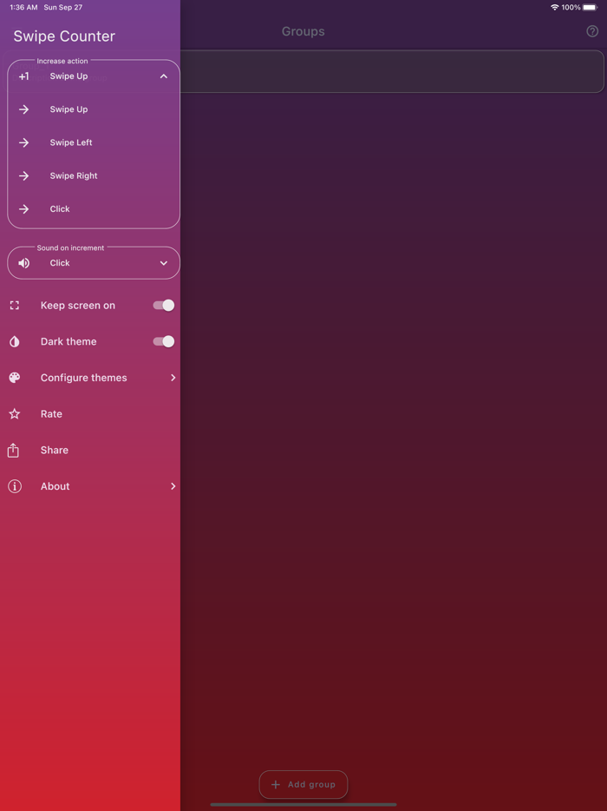Choose Swipe Left increase action
The width and height of the screenshot is (607, 811).
click(x=94, y=142)
